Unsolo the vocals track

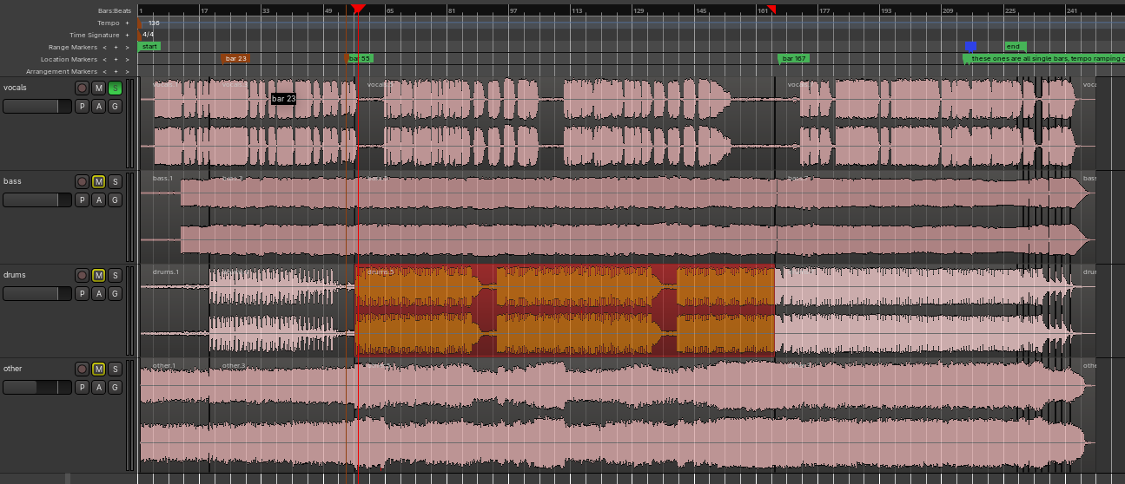click(x=115, y=88)
